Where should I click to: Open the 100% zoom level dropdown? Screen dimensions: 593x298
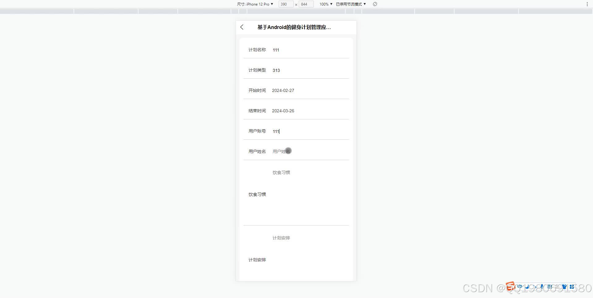(325, 4)
